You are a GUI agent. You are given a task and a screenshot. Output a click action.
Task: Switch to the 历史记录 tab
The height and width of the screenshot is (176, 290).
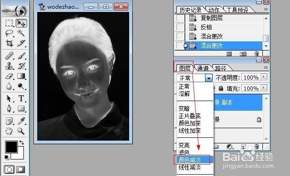[x=190, y=10]
